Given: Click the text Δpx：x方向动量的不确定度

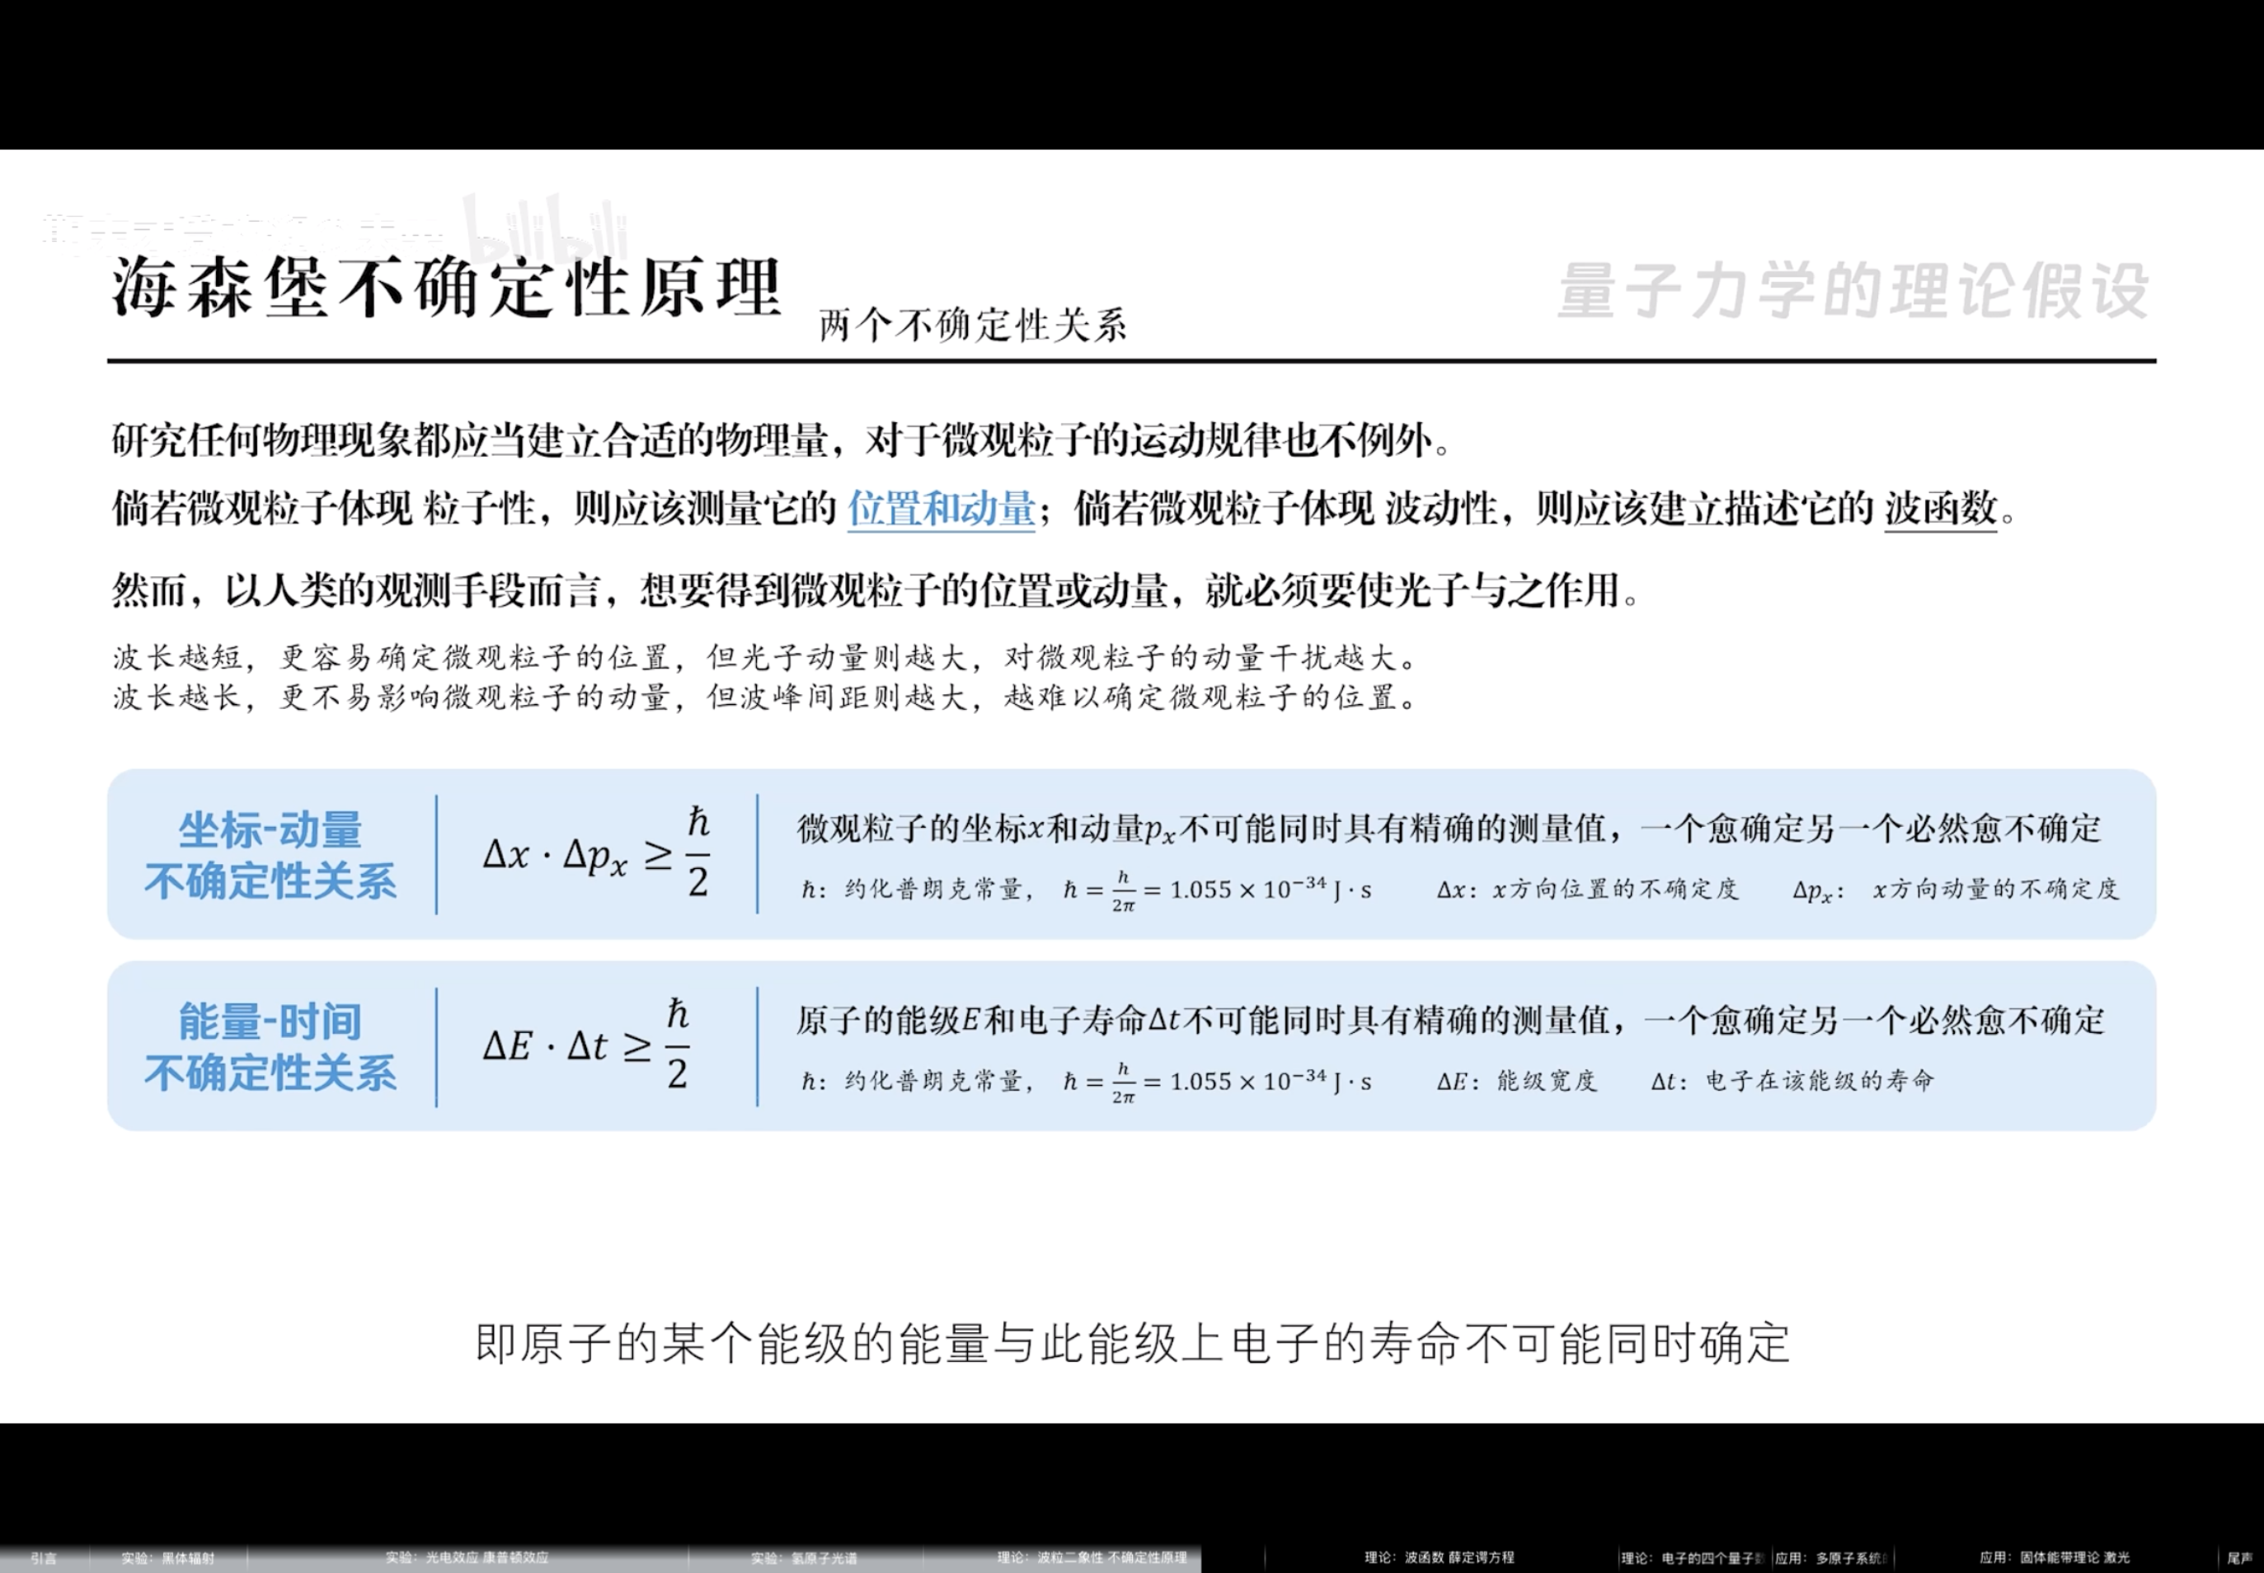Looking at the screenshot, I should click(x=1956, y=890).
